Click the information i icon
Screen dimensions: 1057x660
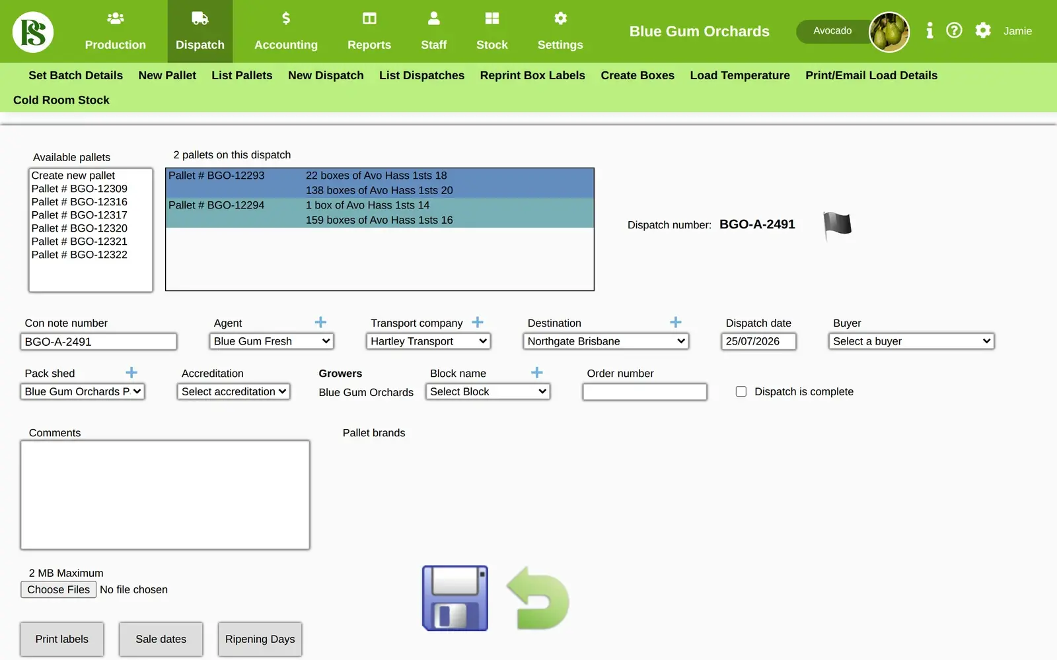click(929, 30)
